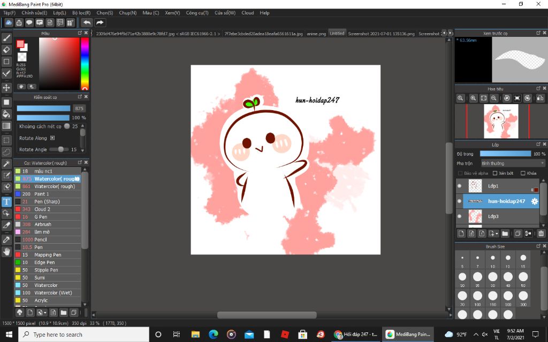Image resolution: width=548 pixels, height=342 pixels.
Task: Select the rectangular Select tool
Action: point(6,141)
